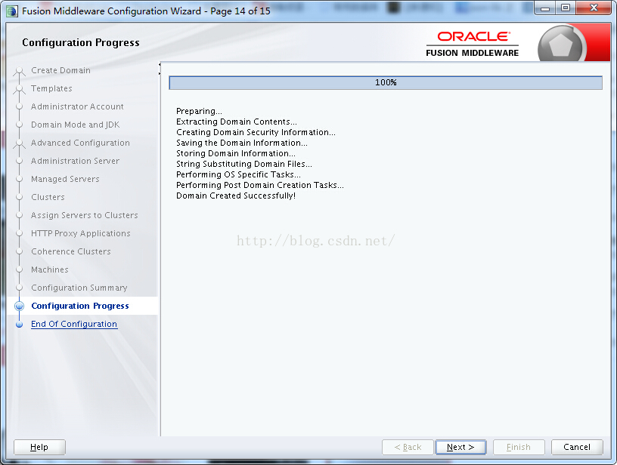This screenshot has width=617, height=465.
Task: Go to End Of Configuration step
Action: 74,324
